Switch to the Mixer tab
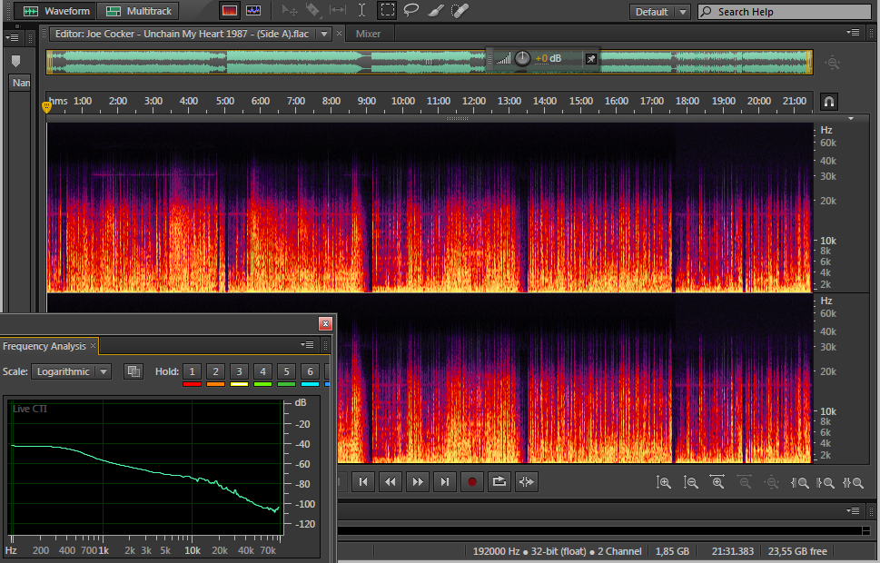The width and height of the screenshot is (880, 563). point(368,34)
